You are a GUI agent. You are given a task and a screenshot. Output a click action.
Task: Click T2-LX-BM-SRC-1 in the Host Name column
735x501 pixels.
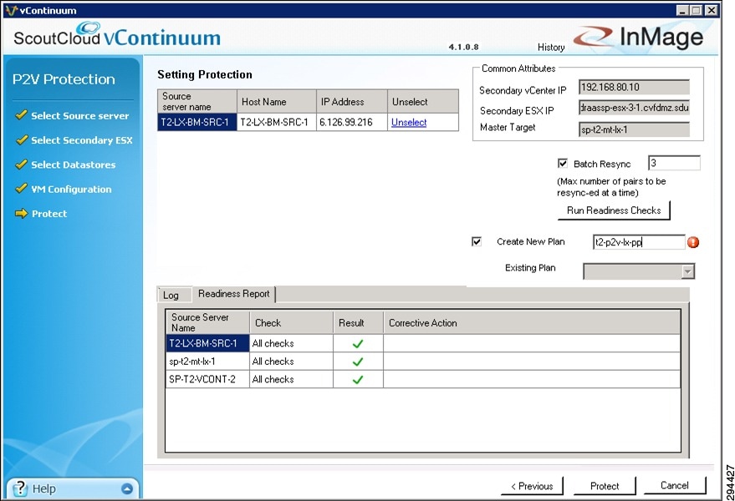coord(277,122)
